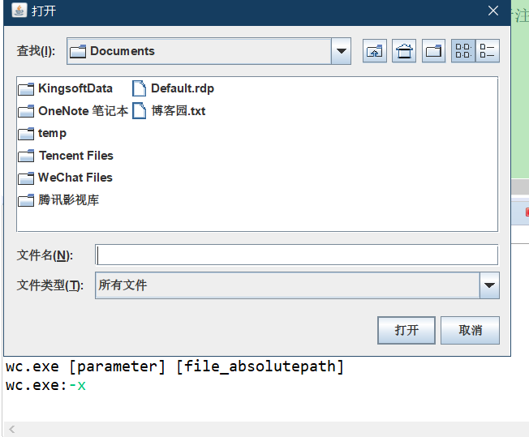Select the 博客园.txt file
This screenshot has height=437, width=529.
point(178,111)
